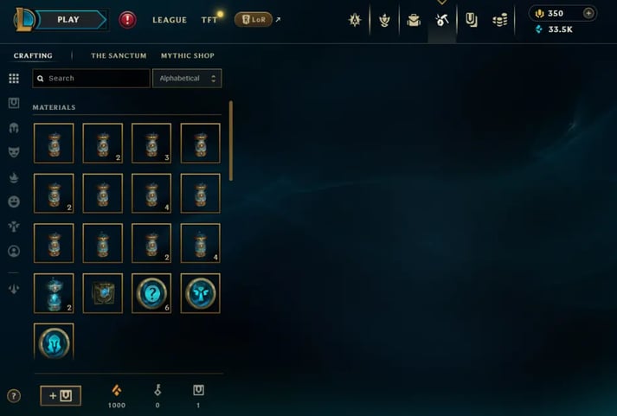
Task: Click the add chest purchase button
Action: 61,395
